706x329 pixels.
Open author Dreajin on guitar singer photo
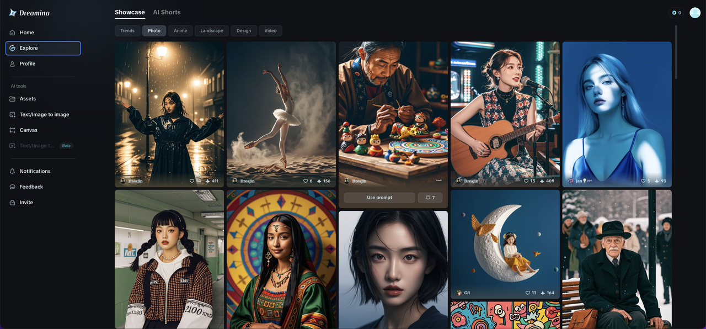point(467,181)
